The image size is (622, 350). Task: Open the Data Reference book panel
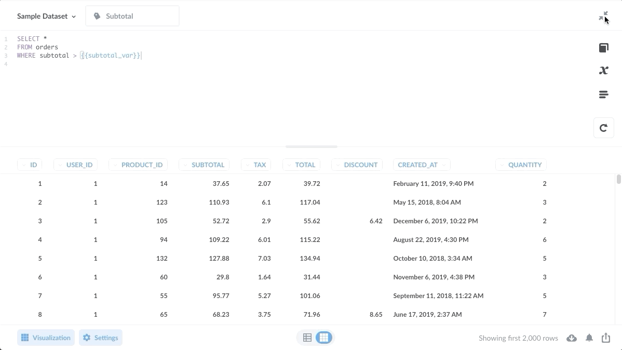(x=603, y=47)
